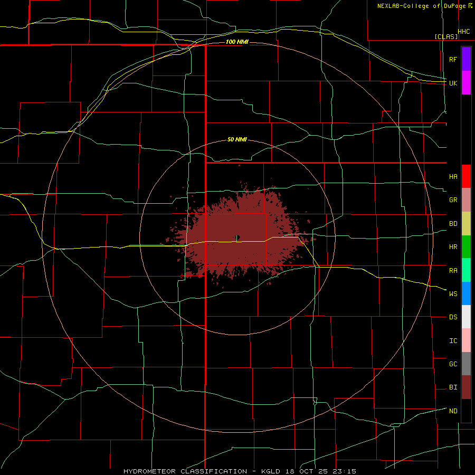Click the ND legend label

pyautogui.click(x=453, y=411)
